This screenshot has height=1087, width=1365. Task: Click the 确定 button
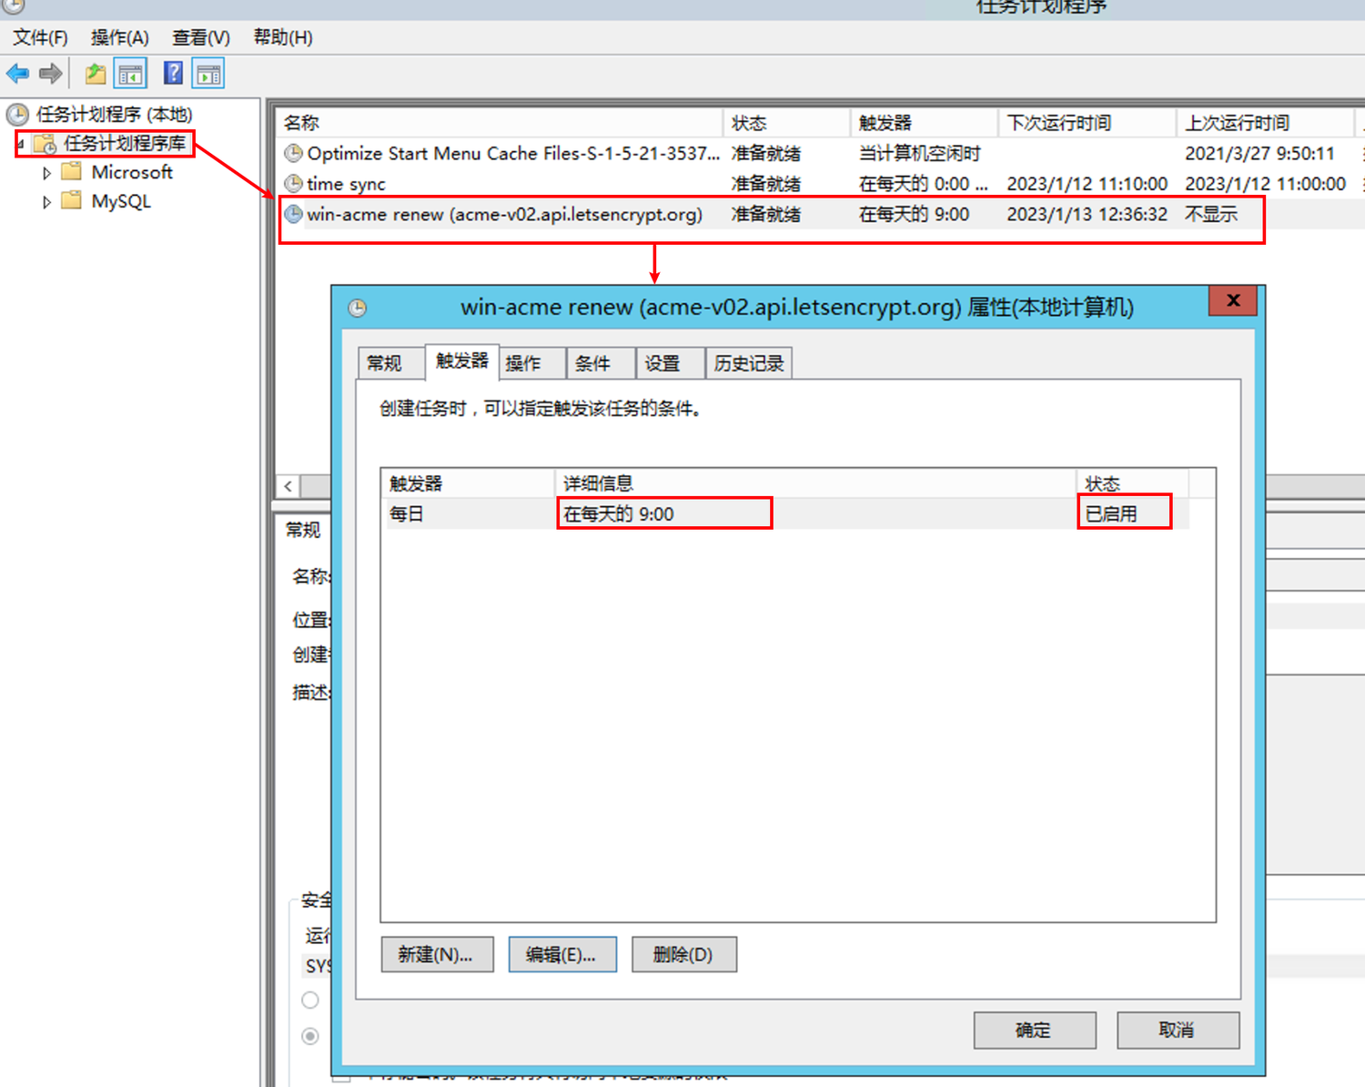pos(1034,1030)
